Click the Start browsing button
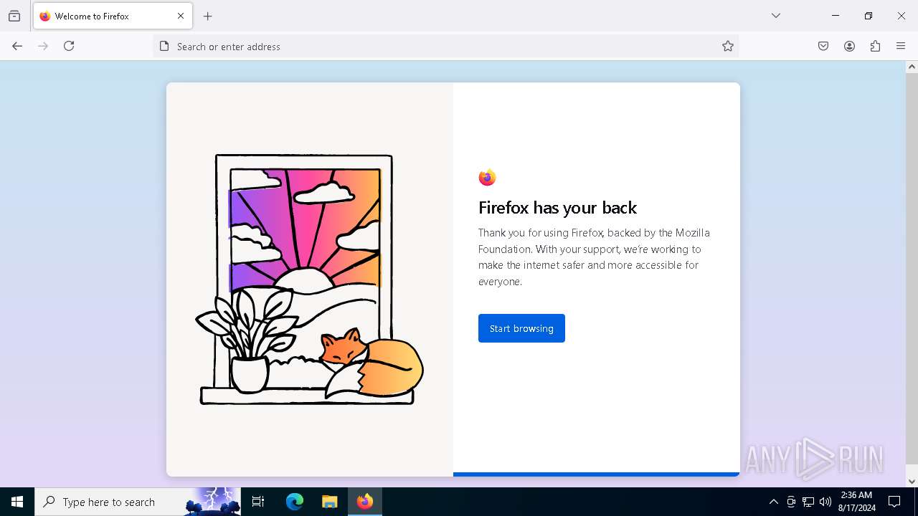Image resolution: width=918 pixels, height=516 pixels. 521,328
